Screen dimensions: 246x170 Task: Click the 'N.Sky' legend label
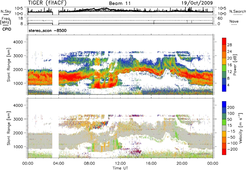pyautogui.click(x=6, y=11)
